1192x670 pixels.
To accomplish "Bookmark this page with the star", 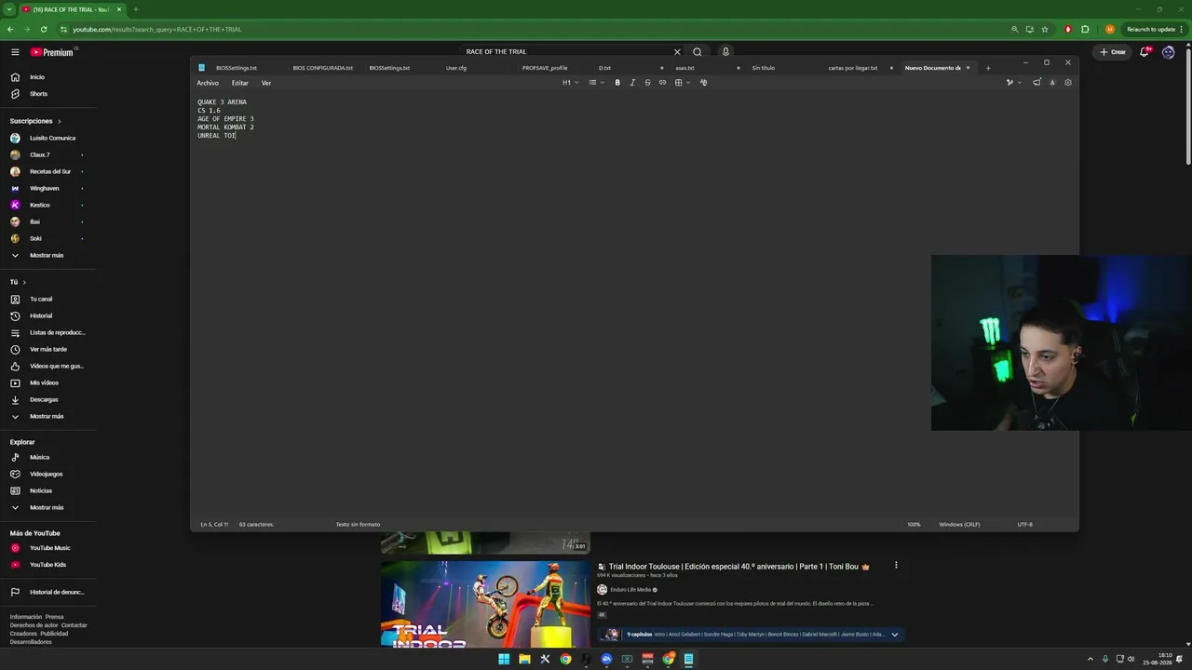I will coord(1045,29).
